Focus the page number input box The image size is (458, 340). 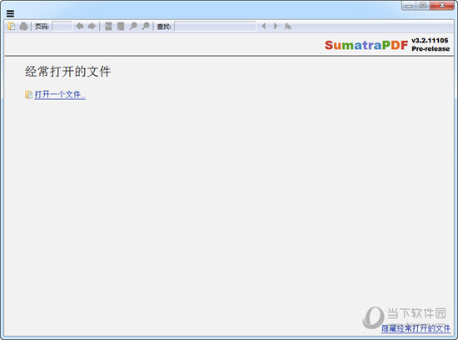pyautogui.click(x=62, y=27)
